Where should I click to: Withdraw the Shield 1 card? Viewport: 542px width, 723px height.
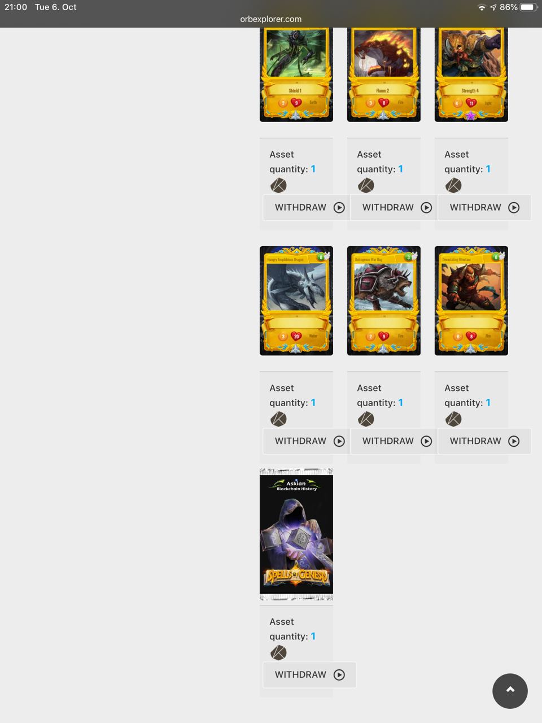309,207
